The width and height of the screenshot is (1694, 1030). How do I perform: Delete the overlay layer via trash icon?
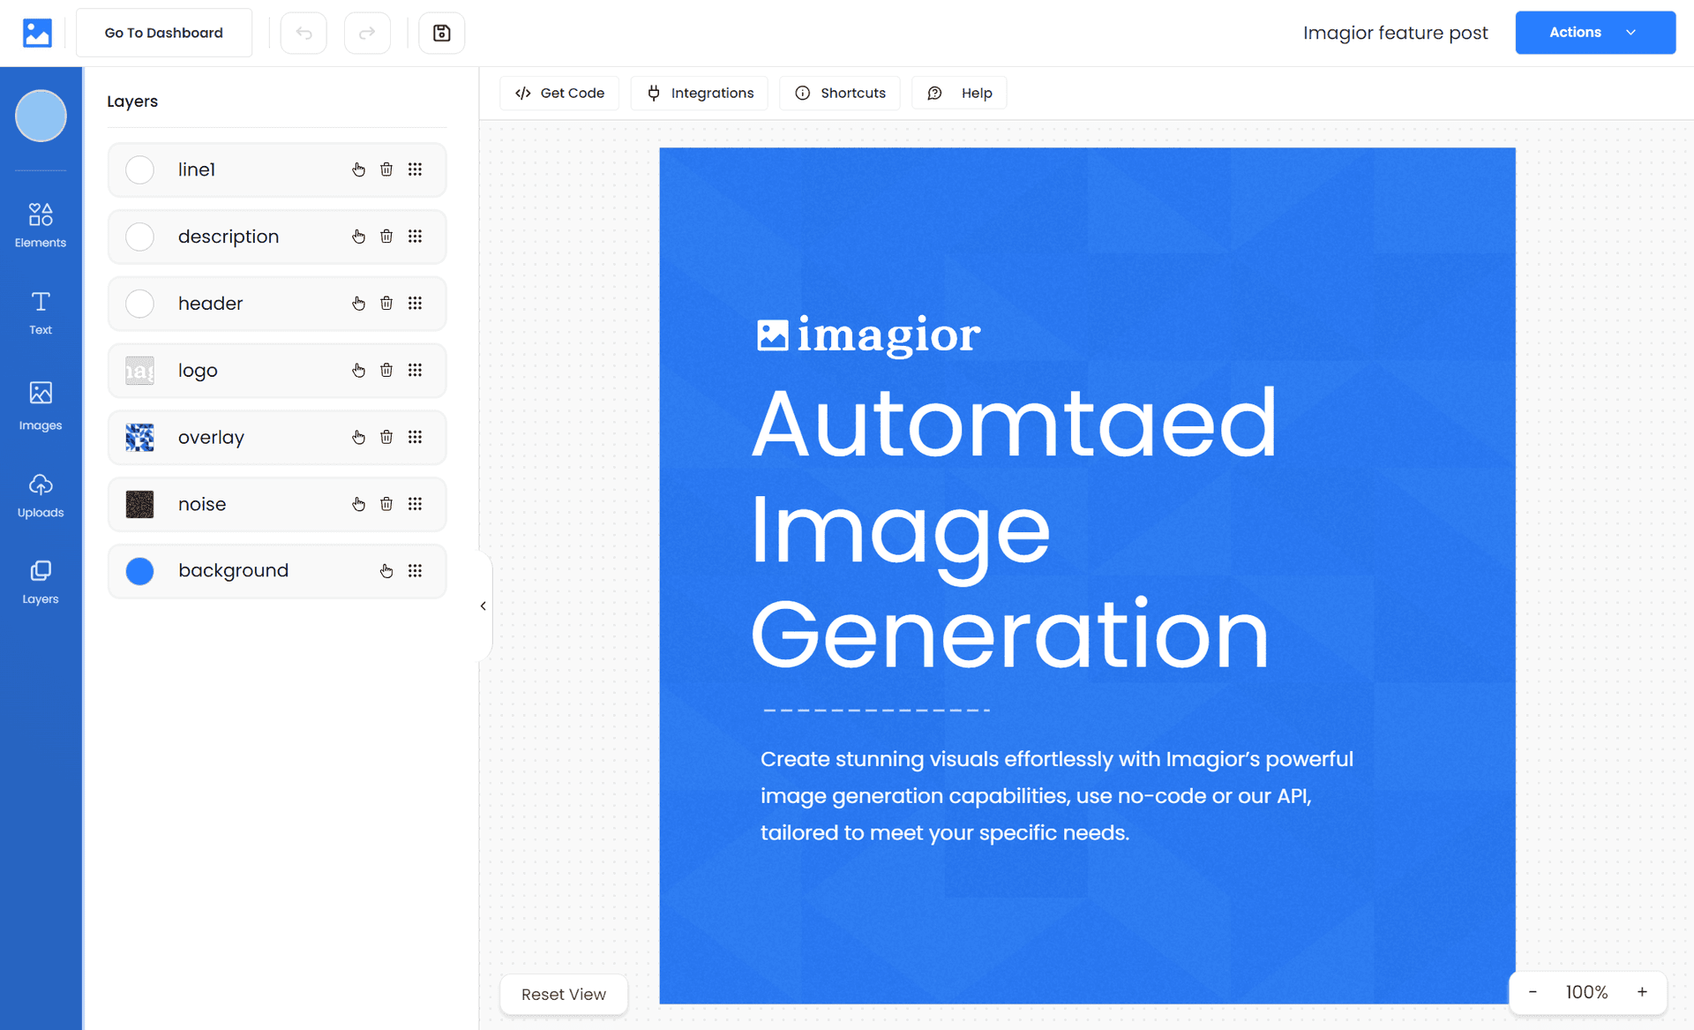tap(386, 437)
